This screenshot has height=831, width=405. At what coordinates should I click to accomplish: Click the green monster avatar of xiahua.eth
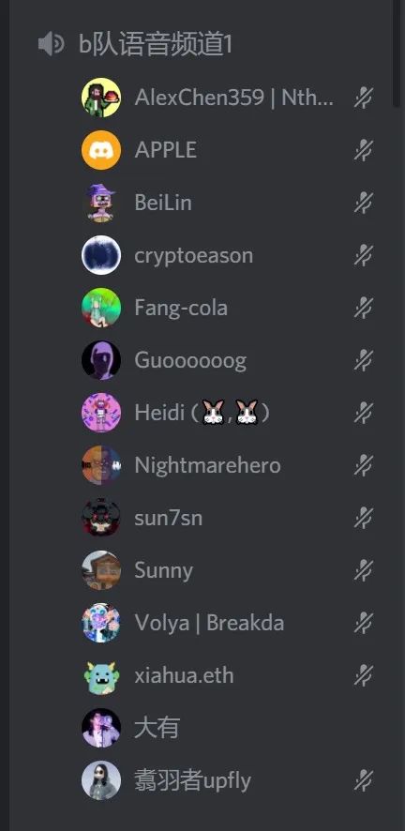click(101, 675)
